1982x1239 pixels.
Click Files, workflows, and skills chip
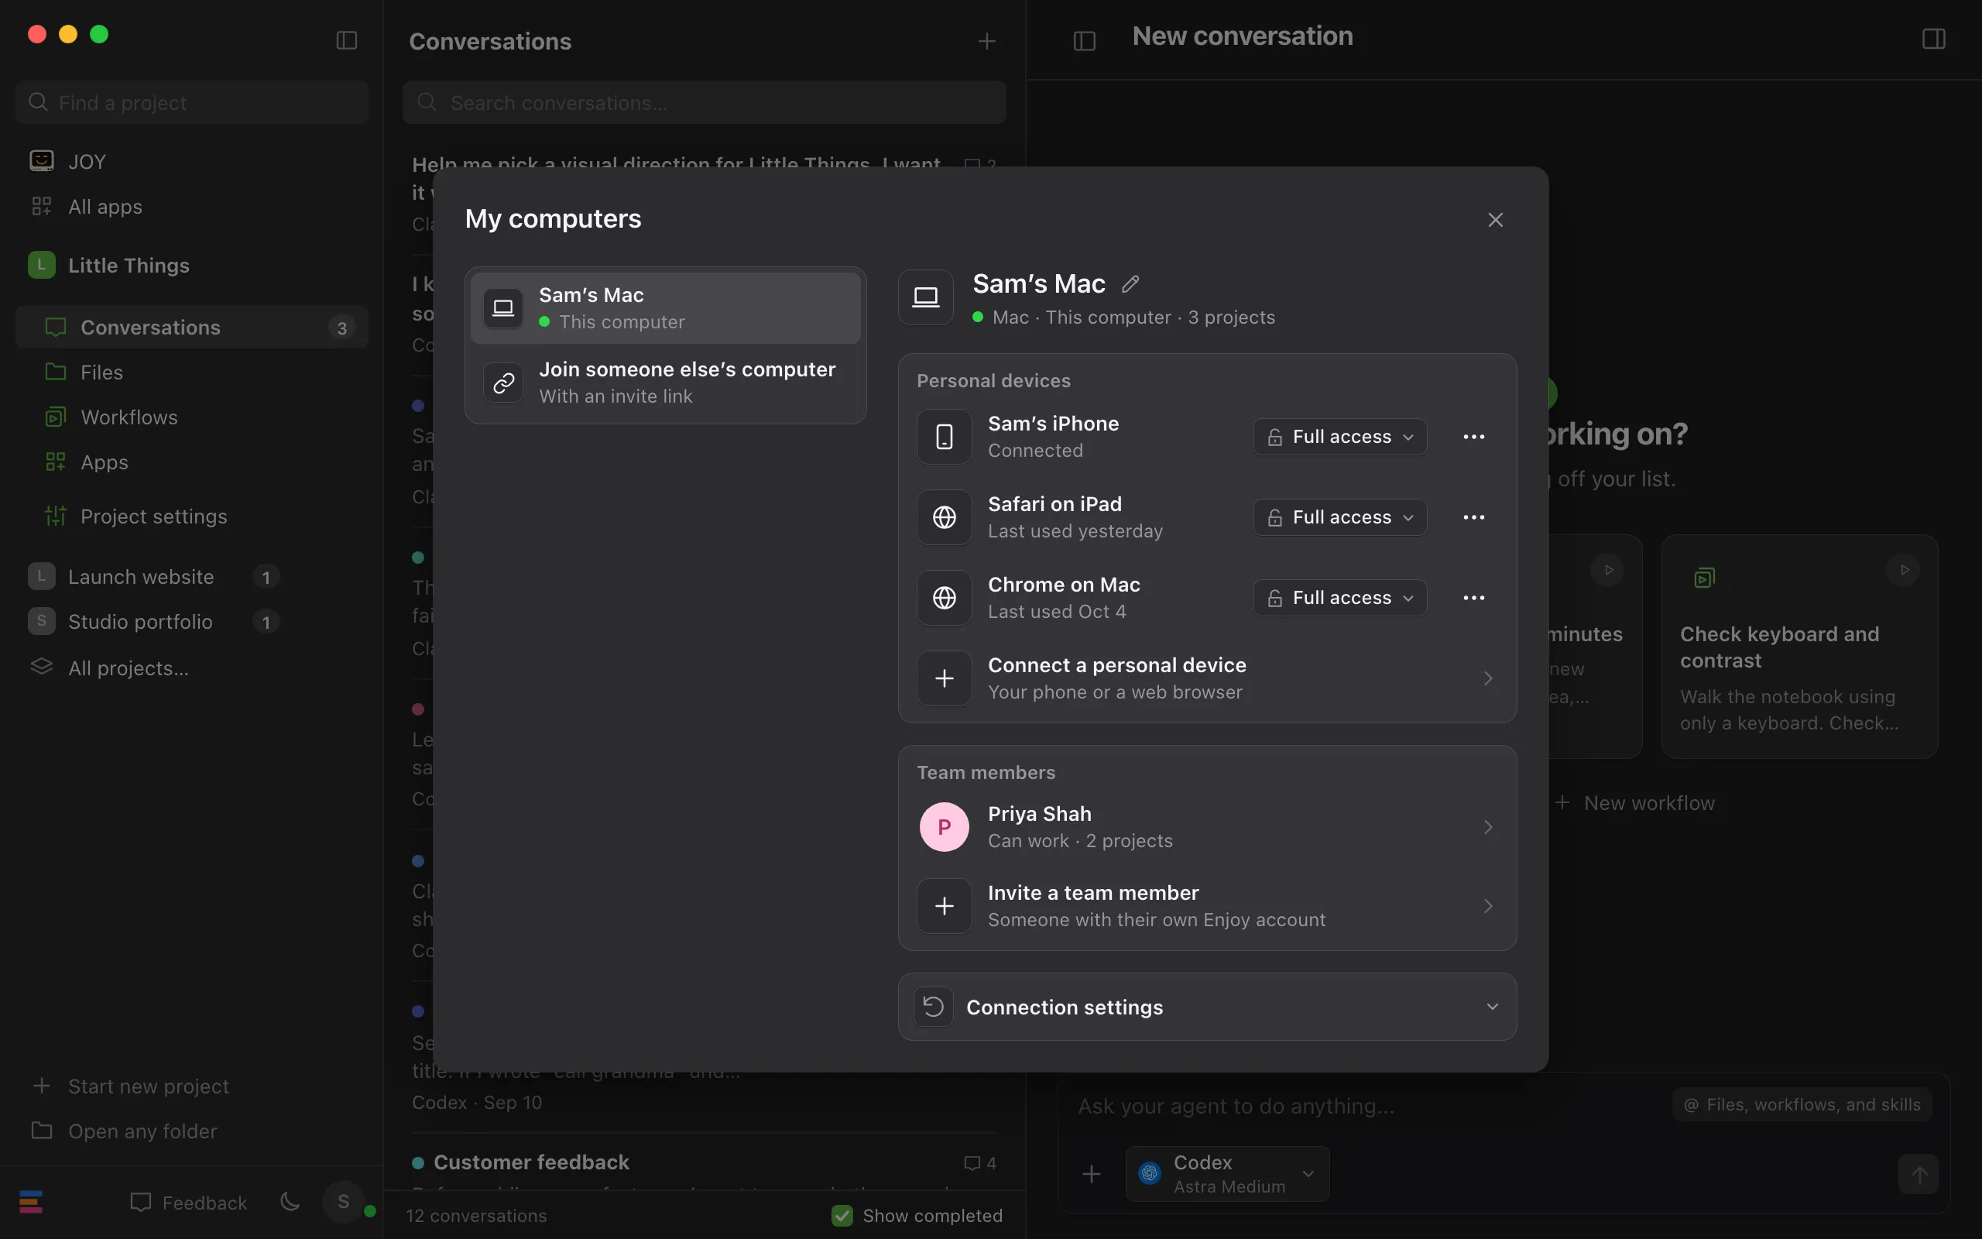[x=1802, y=1104]
